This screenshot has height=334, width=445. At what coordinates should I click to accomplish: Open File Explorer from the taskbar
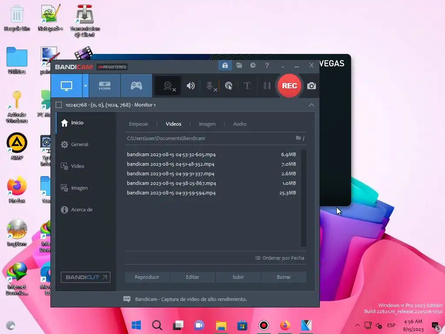click(x=221, y=325)
